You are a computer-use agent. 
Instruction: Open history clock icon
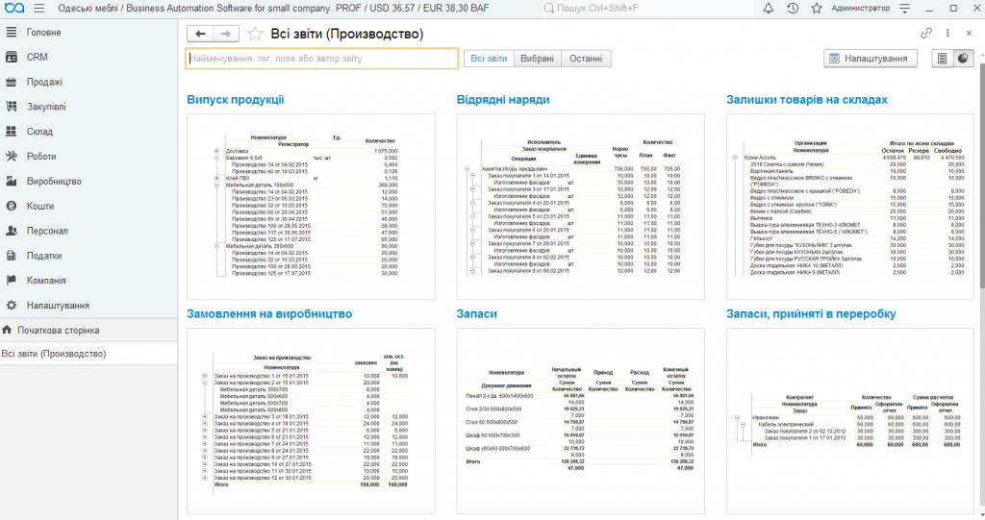click(x=793, y=8)
